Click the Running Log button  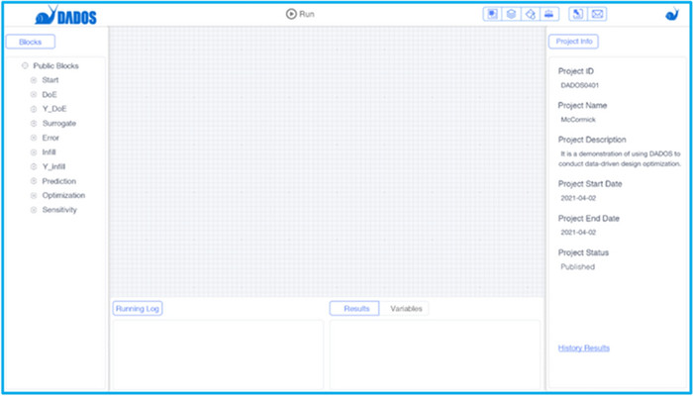pos(138,309)
